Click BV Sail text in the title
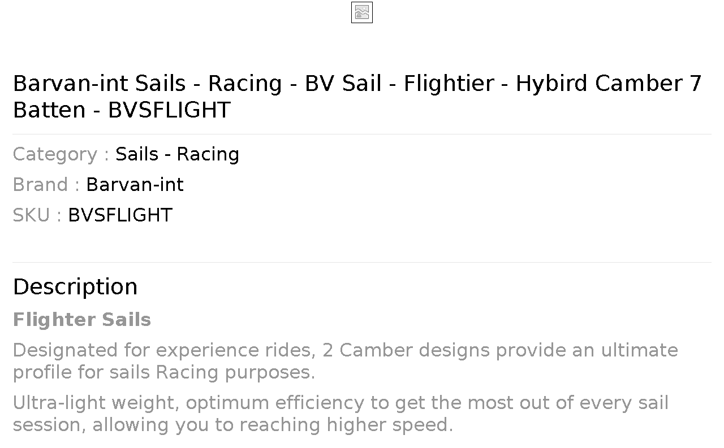The height and width of the screenshot is (448, 724). click(343, 84)
